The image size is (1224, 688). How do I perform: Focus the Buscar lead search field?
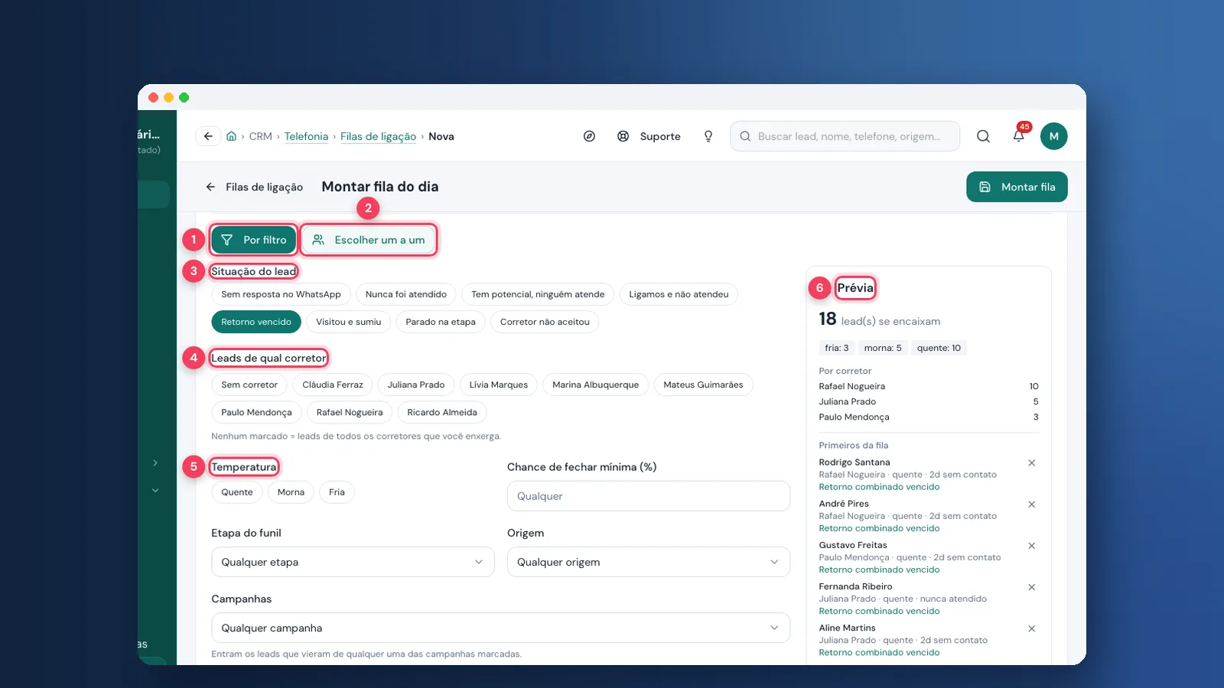(x=845, y=136)
